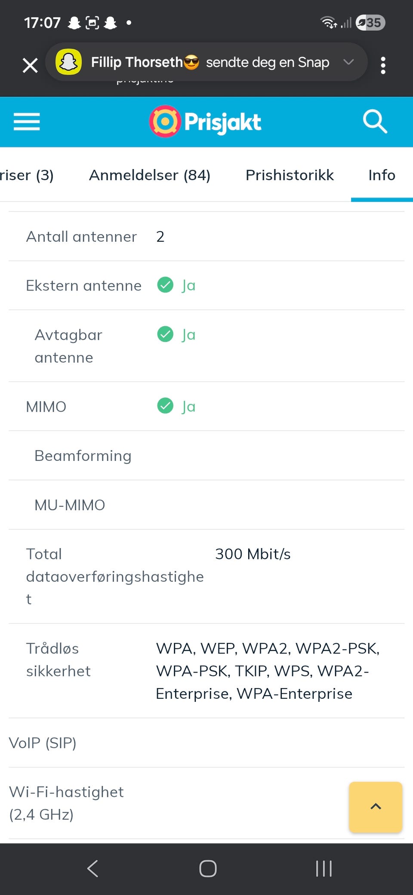
Task: Open the three-dot overflow menu
Action: pyautogui.click(x=383, y=65)
